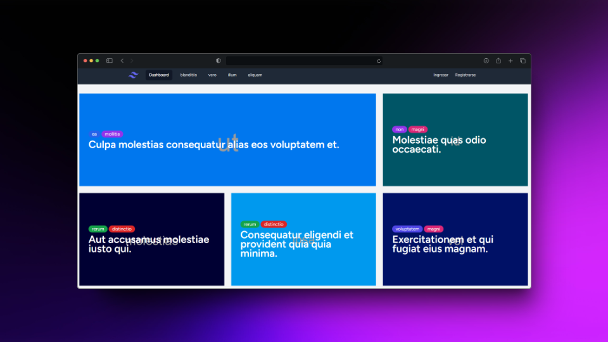Click the Ingresar link
Screen dimensions: 608x342
coord(441,75)
